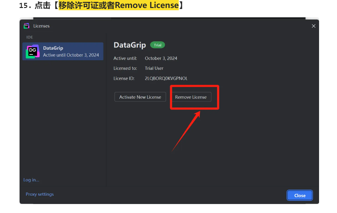Select DataGrip entry in IDE list
The image size is (337, 213).
[x=63, y=51]
